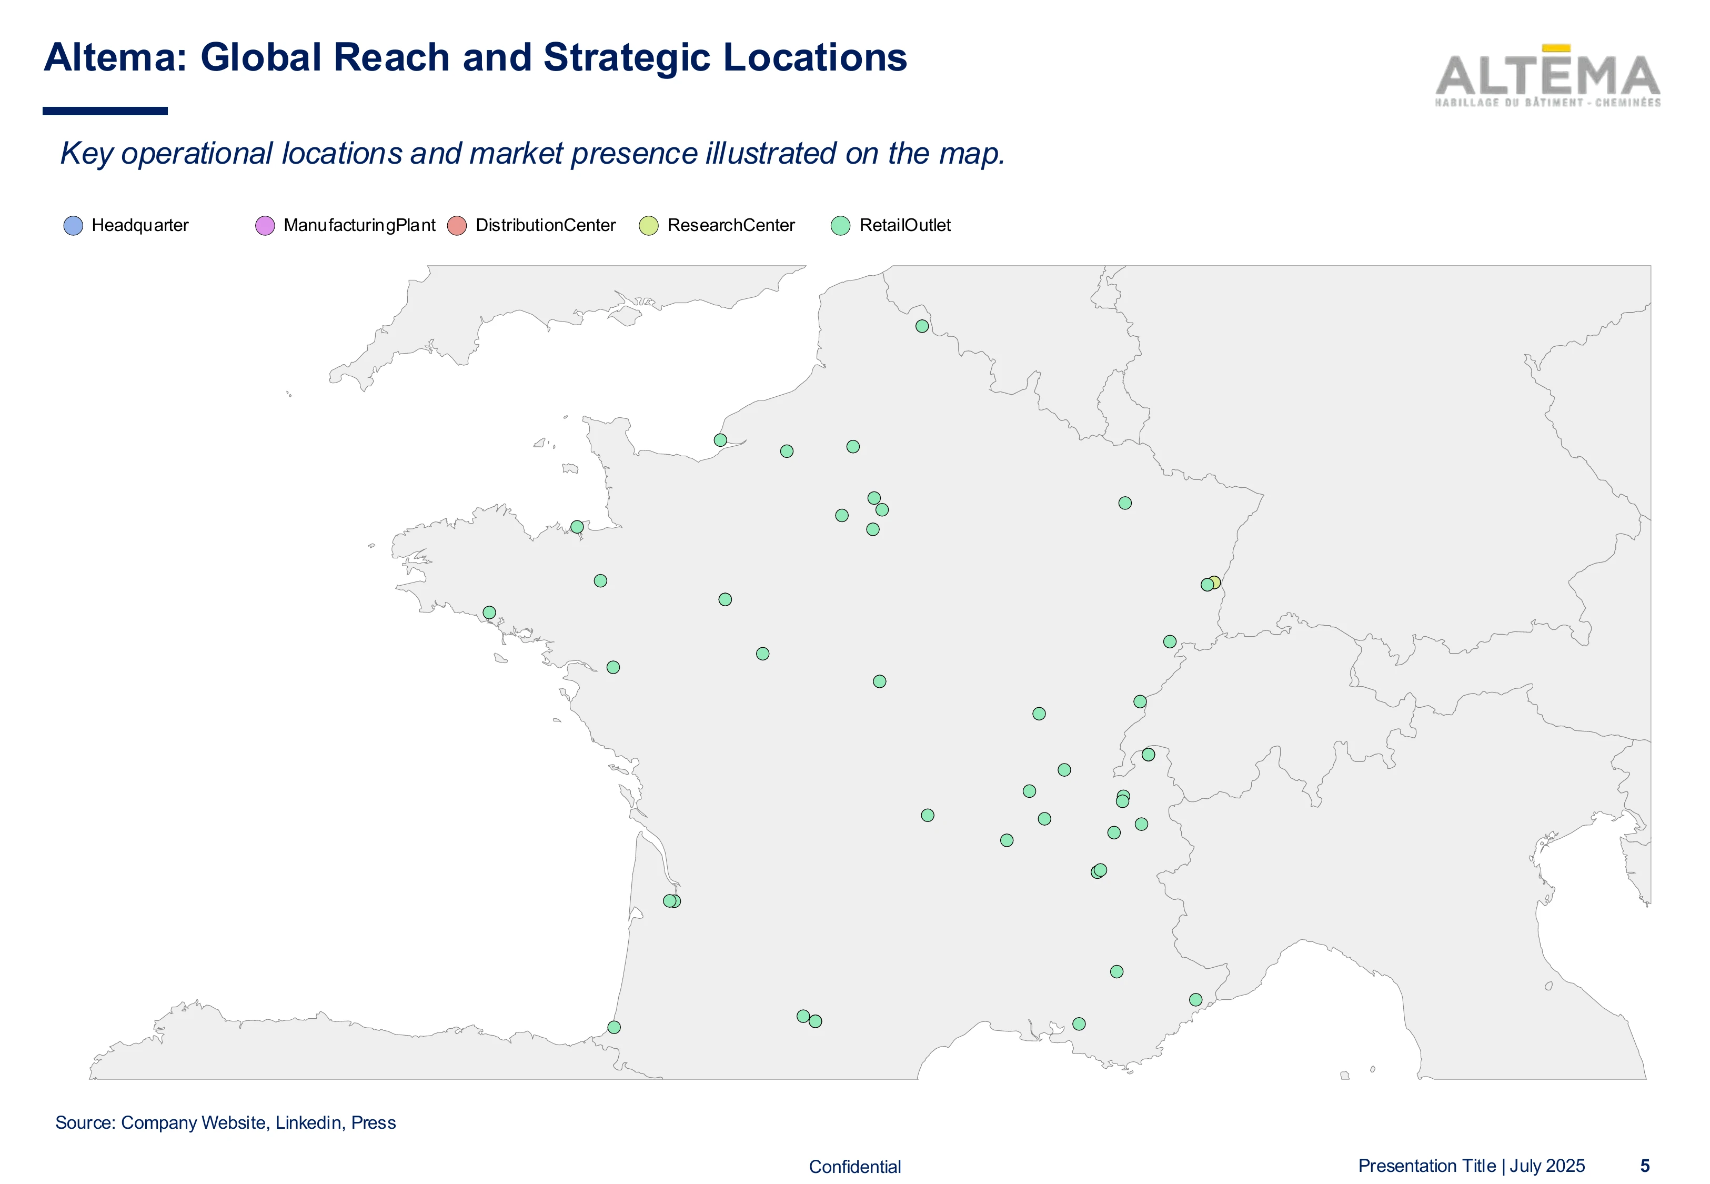Click the retail marker near Mulhouse by the Swiss border
Screen dimensions: 1710x1184
[1170, 641]
